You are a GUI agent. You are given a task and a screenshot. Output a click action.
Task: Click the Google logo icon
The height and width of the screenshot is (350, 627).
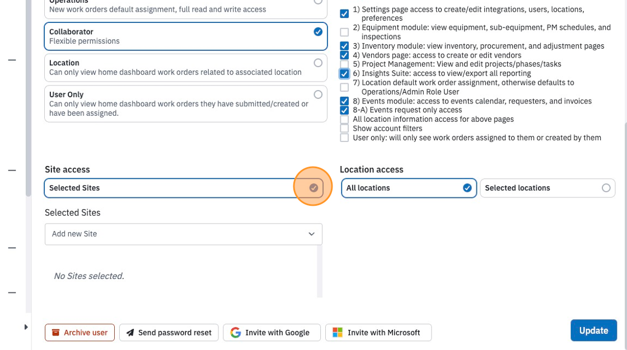236,333
